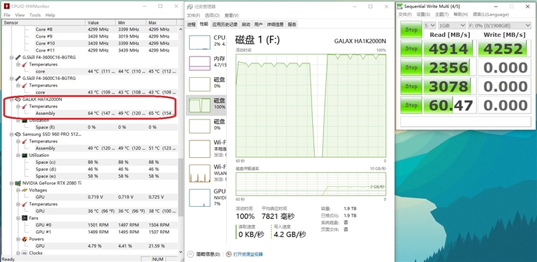537x262 pixels.
Task: Click the NVIDIA GeForce RTX 2080 Ti card icon
Action: tap(18, 183)
